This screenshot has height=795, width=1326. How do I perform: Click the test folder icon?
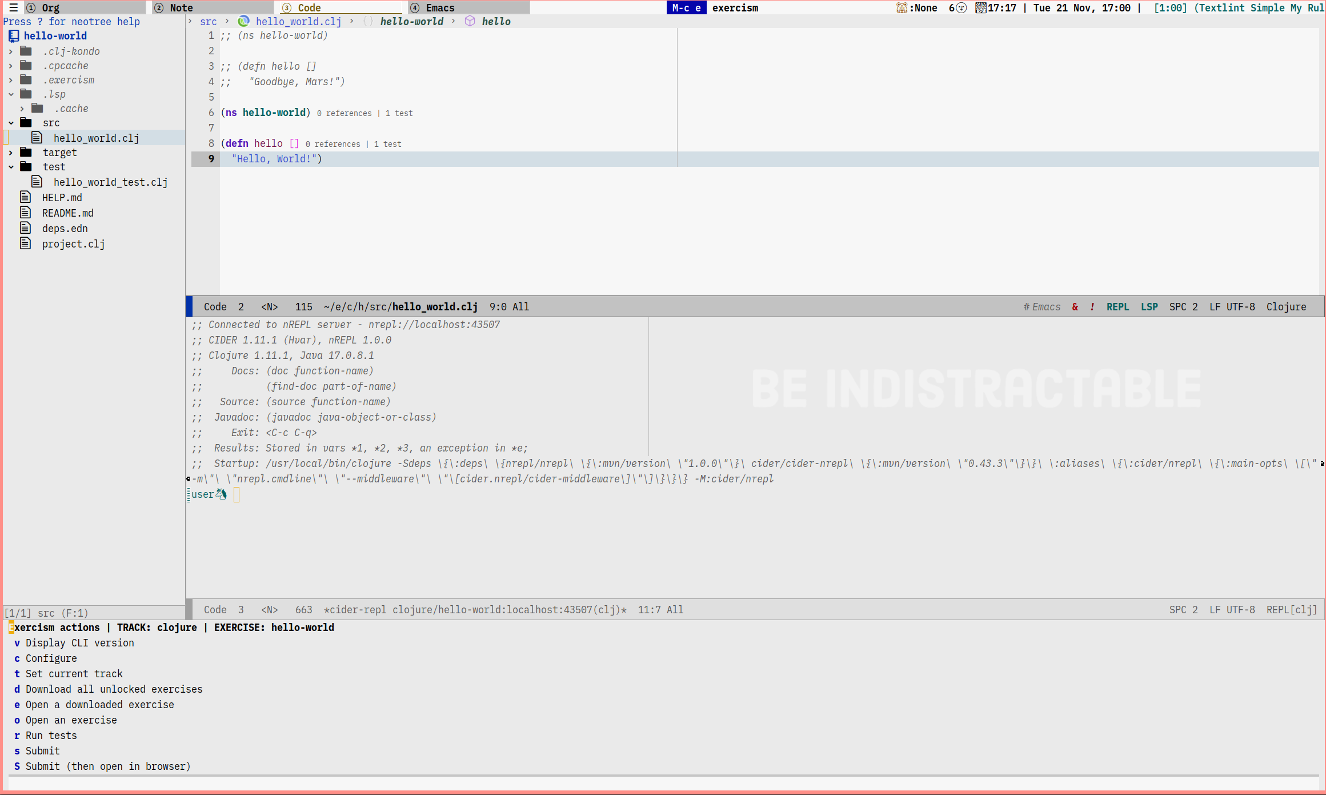pyautogui.click(x=26, y=166)
